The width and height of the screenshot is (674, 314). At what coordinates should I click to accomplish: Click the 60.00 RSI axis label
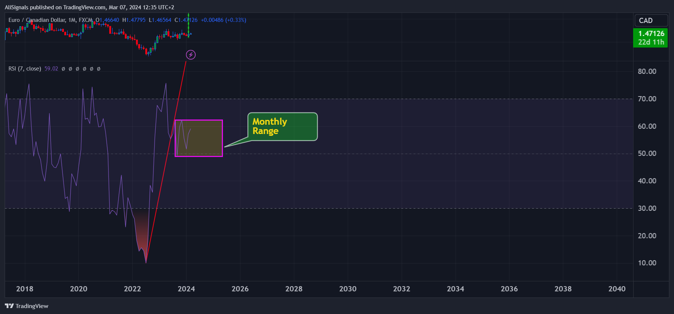[x=647, y=126]
